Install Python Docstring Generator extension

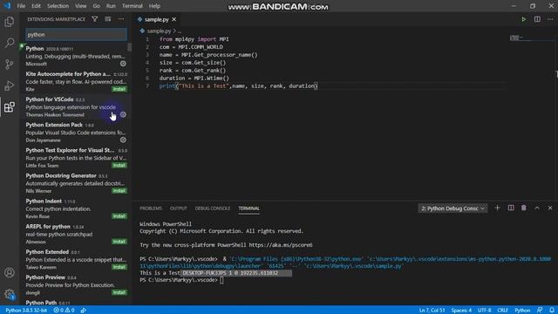pyautogui.click(x=119, y=191)
